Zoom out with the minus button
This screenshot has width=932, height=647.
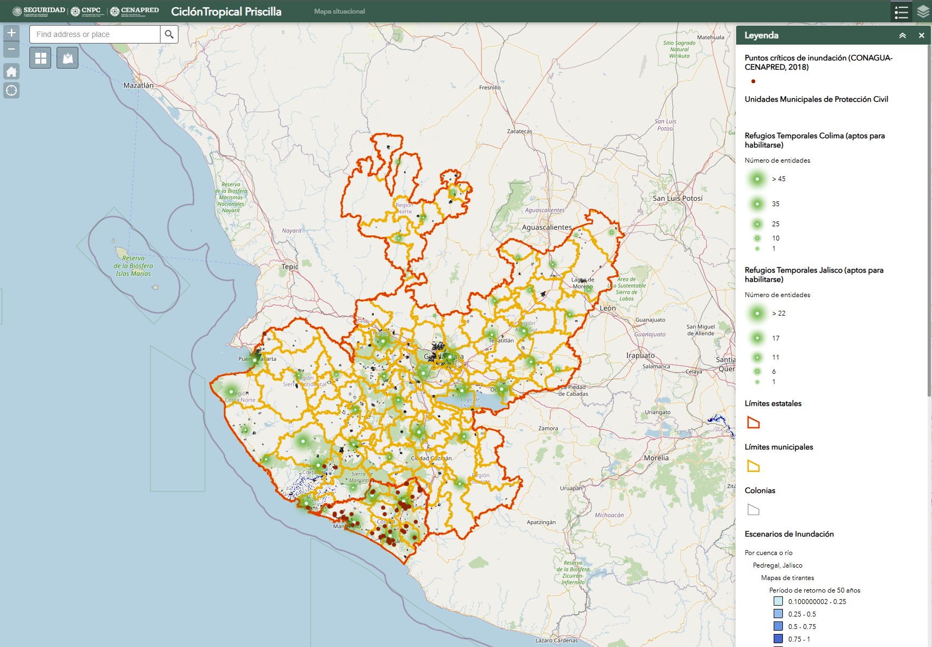(x=11, y=50)
